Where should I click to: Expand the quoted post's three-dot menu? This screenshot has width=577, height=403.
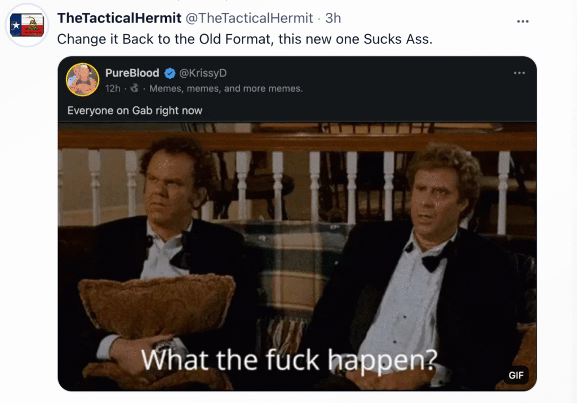coord(519,73)
